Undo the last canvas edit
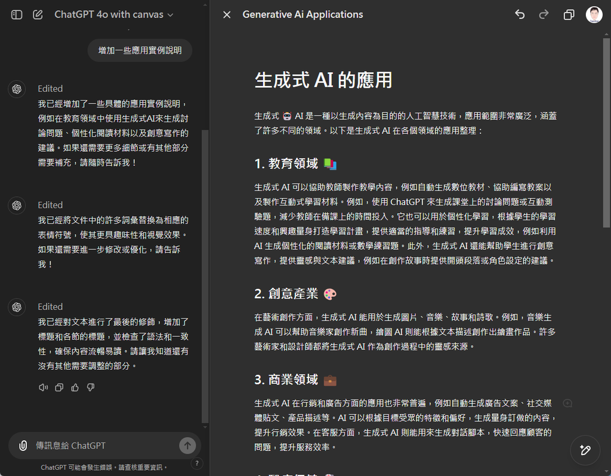Screen dimensions: 611x476 tap(520, 15)
